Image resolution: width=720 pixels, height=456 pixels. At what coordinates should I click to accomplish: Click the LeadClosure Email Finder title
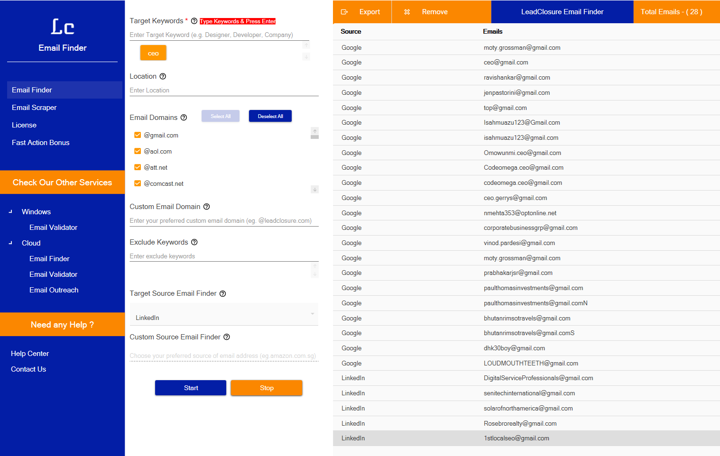pyautogui.click(x=562, y=12)
